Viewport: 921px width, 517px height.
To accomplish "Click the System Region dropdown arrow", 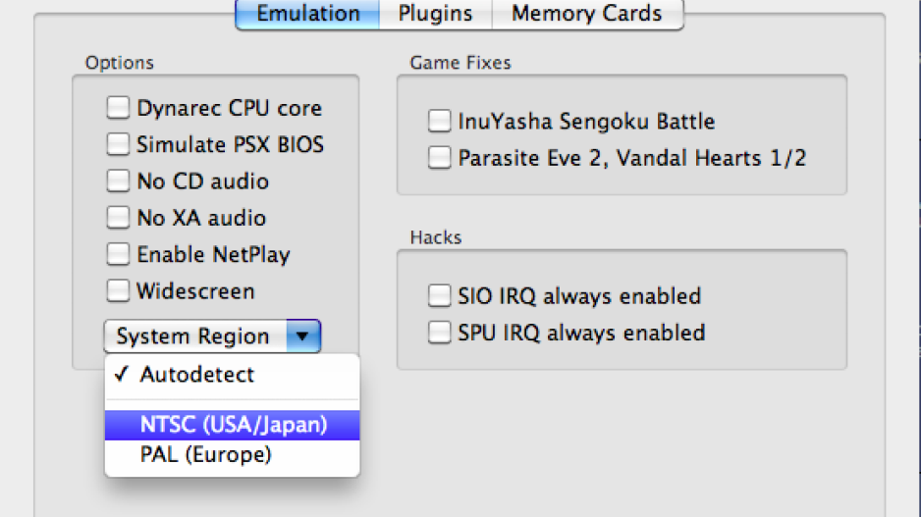I will point(303,336).
